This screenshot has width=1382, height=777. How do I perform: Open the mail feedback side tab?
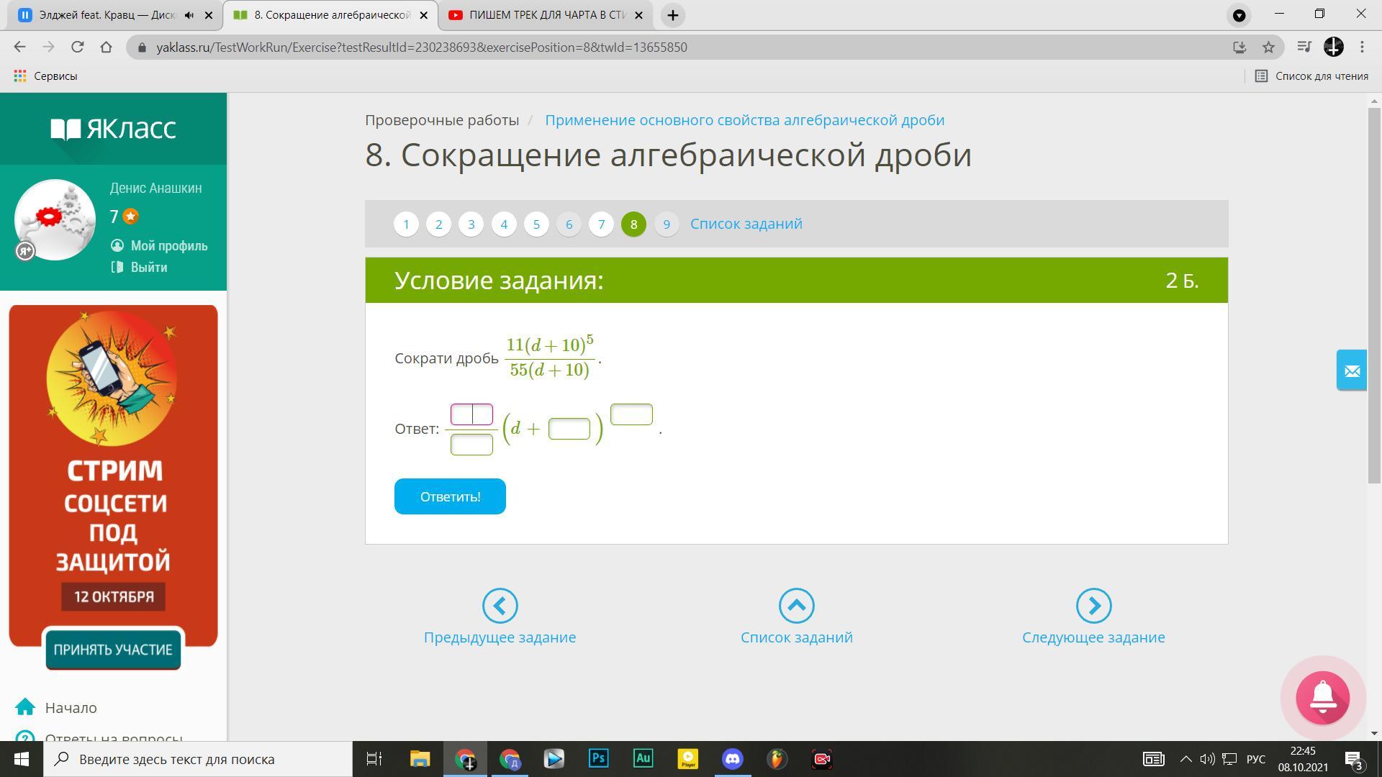(x=1351, y=371)
